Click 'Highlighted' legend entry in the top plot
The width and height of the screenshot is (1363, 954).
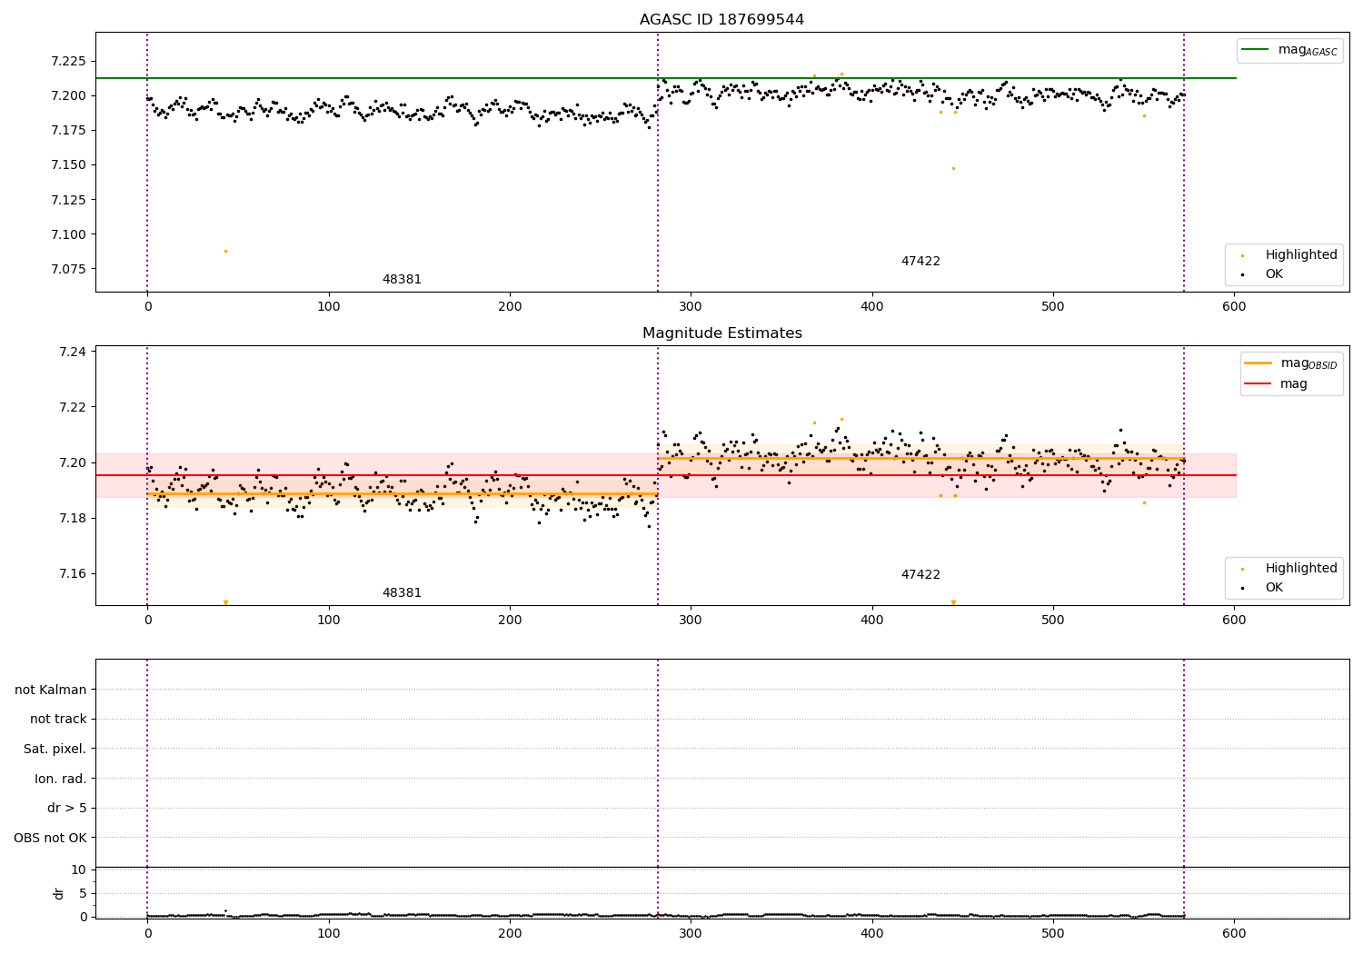1301,255
